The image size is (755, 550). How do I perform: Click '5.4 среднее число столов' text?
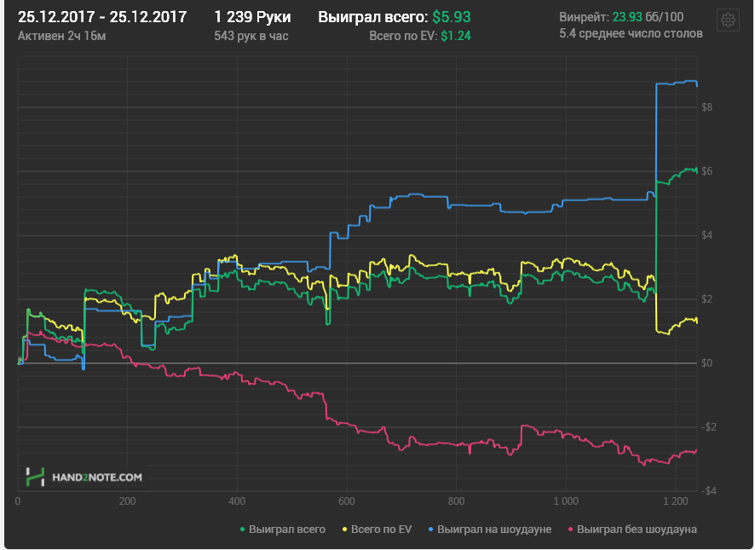pyautogui.click(x=631, y=34)
